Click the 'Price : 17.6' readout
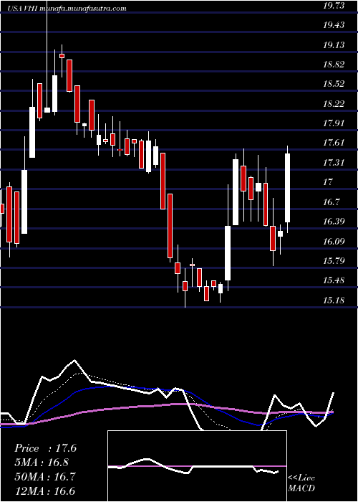Image resolution: width=358 pixels, height=502 pixels. [45, 448]
